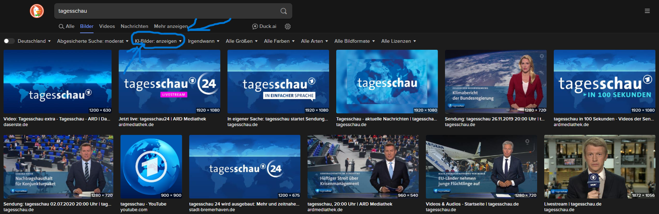Open the Tagesschau extra thumbnail from daserste.de

click(x=57, y=82)
